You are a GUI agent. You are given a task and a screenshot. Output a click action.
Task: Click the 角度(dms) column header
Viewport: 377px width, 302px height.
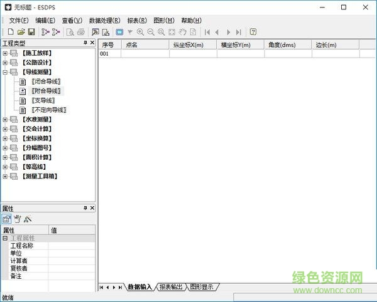click(x=288, y=45)
